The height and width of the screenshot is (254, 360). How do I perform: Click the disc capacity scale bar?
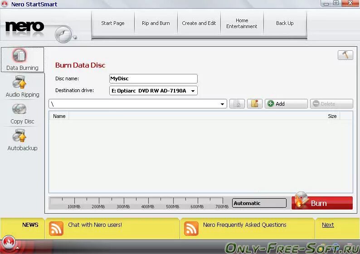(139, 203)
